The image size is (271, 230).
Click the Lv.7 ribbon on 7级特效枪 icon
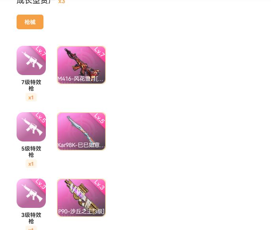[41, 51]
